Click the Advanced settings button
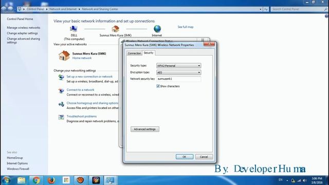 tap(145, 129)
